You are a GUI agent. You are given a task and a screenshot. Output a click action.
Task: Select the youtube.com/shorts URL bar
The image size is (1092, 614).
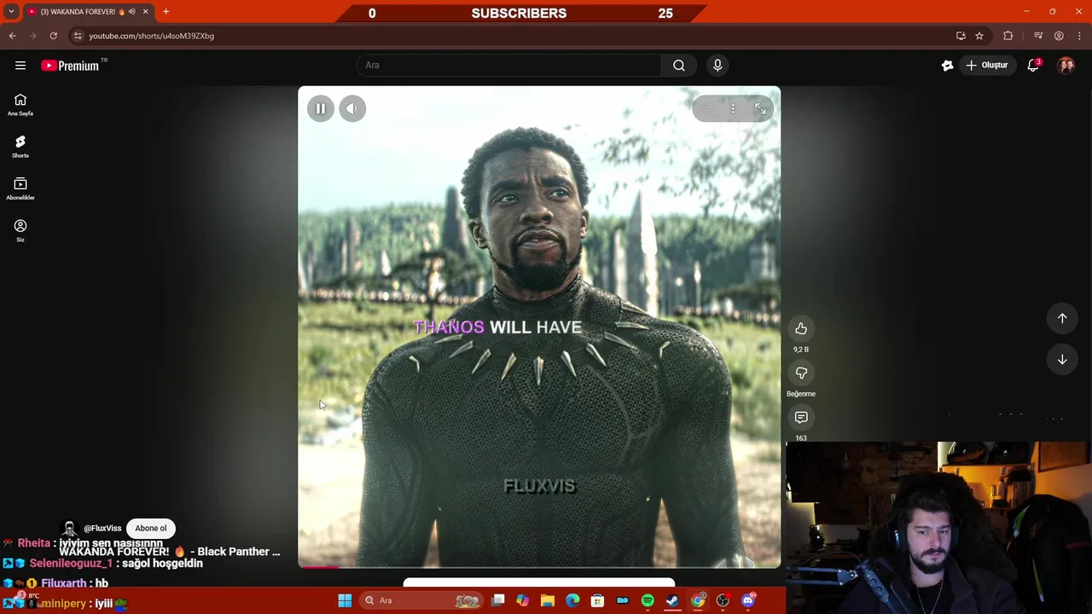[512, 36]
